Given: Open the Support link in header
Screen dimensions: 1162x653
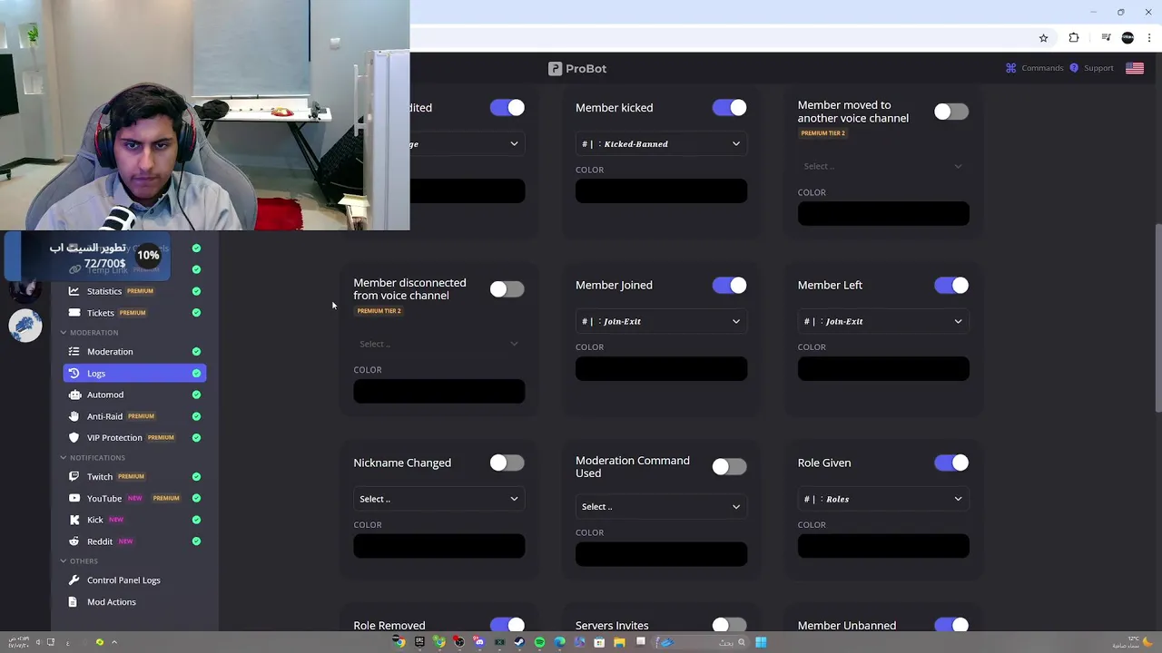Looking at the screenshot, I should (1098, 68).
